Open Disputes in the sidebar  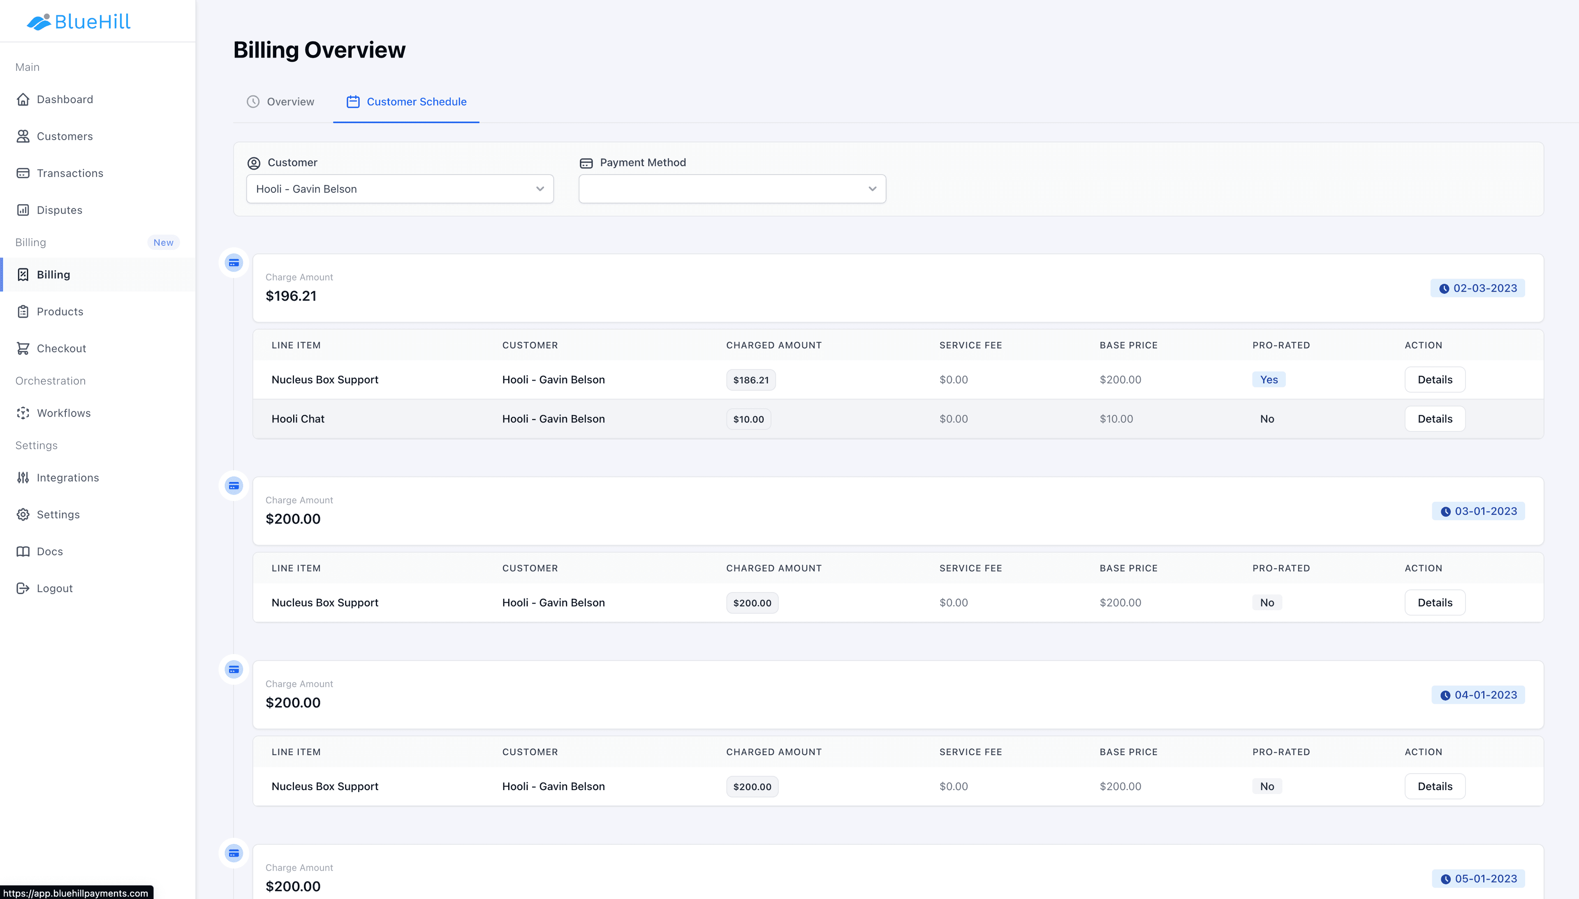click(x=97, y=210)
